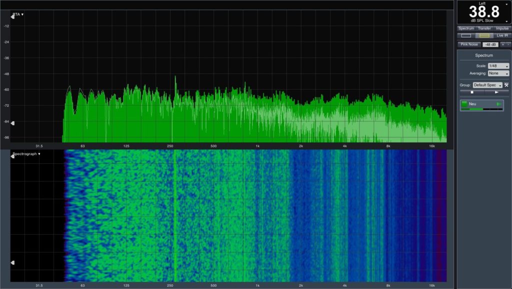Screen dimensions: 512x289
Task: Open the SPL meter's top-right dropdown arrow
Action: [507, 4]
